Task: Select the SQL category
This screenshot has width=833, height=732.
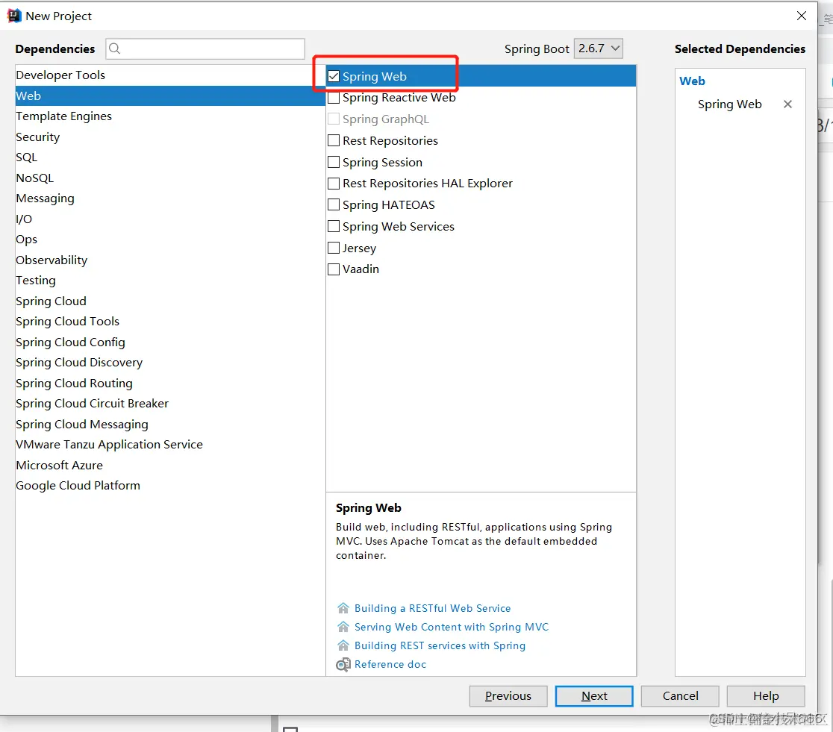Action: tap(170, 157)
